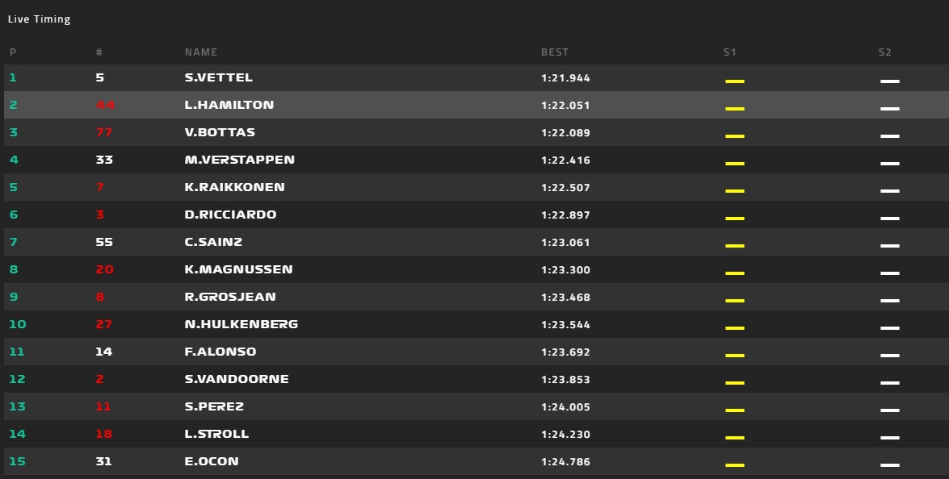949x479 pixels.
Task: Click N.HULKENBERG driver name
Action: (241, 324)
